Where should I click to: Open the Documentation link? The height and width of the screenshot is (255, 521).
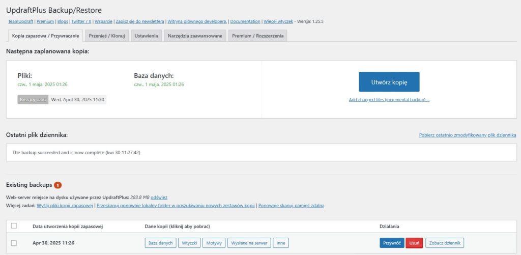(x=245, y=21)
